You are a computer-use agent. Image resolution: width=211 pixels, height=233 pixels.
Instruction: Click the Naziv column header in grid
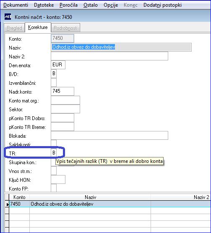[x=90, y=197]
